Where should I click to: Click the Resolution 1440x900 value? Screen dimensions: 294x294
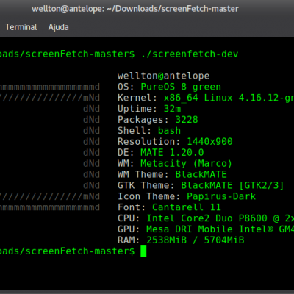coord(209,141)
